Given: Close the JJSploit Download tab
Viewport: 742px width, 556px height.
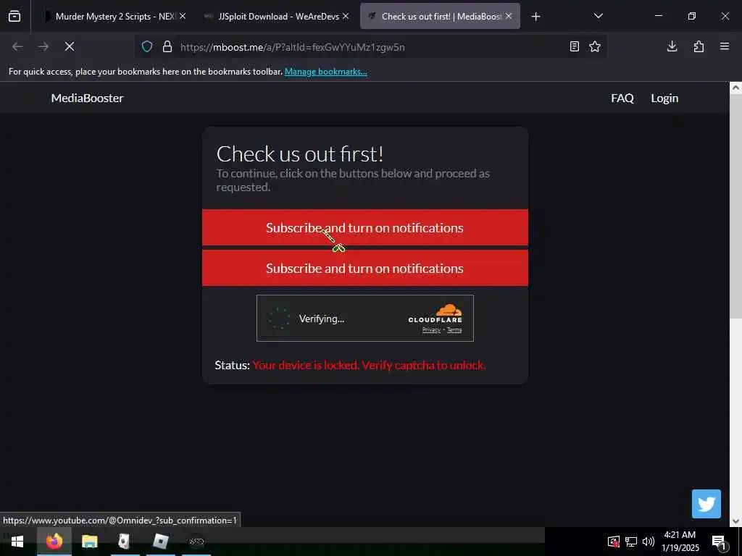Looking at the screenshot, I should click(346, 16).
